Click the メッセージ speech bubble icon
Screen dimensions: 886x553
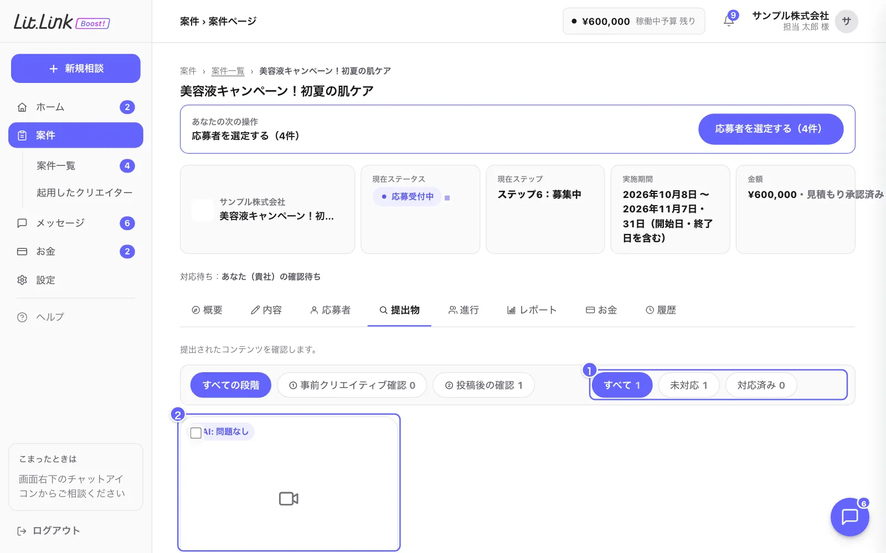click(22, 223)
